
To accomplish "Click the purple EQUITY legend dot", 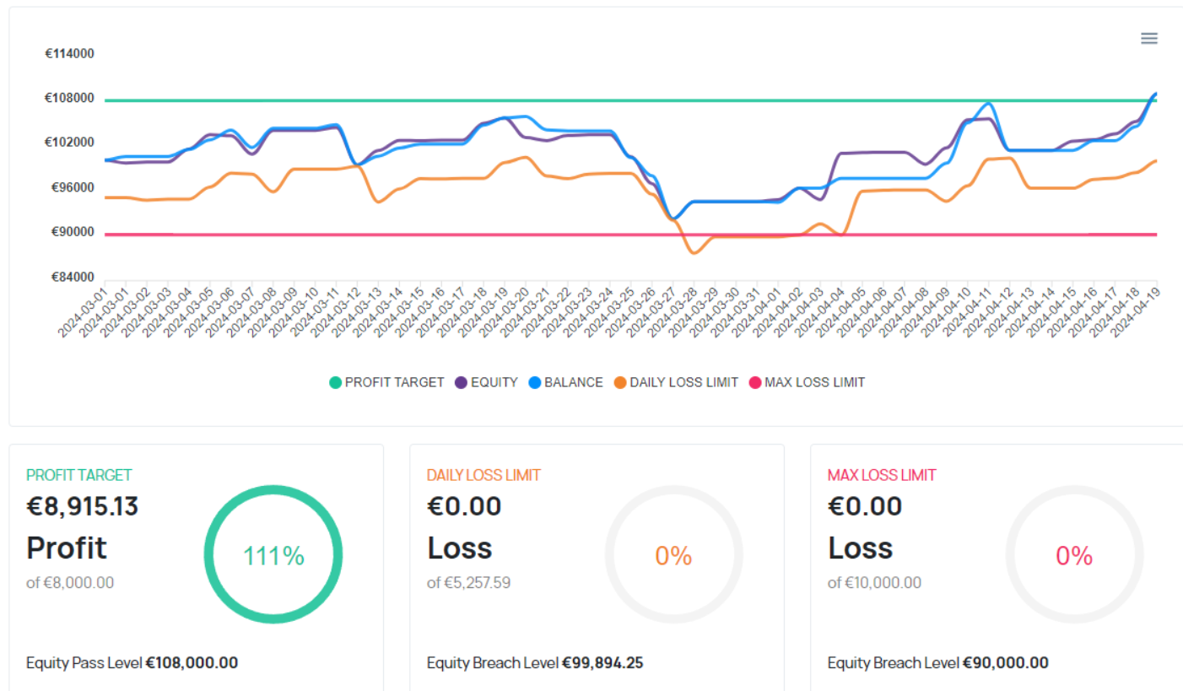I will coord(461,382).
